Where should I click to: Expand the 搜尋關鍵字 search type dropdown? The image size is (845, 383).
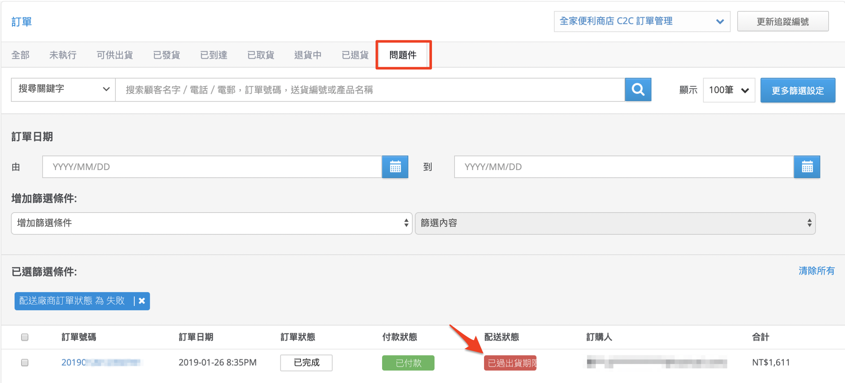pos(63,89)
